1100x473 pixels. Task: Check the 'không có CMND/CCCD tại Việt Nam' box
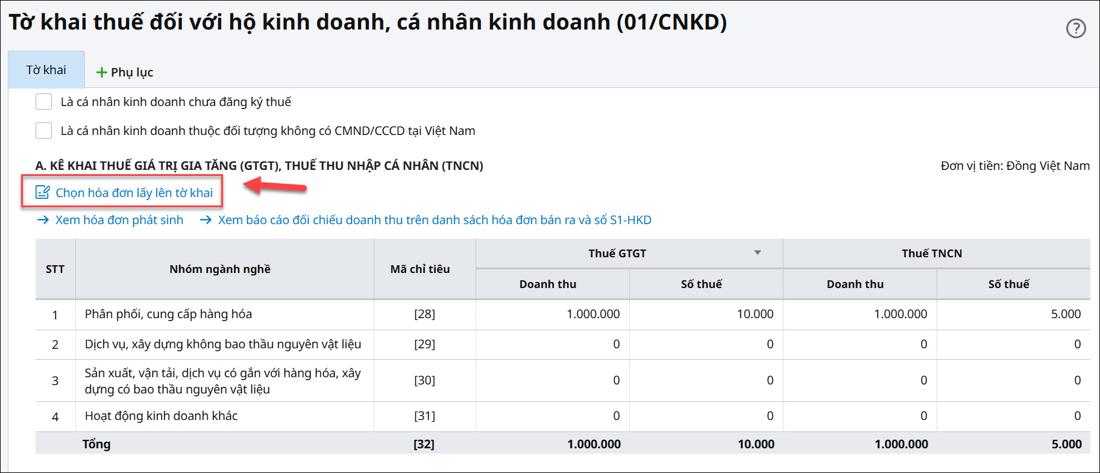(44, 131)
